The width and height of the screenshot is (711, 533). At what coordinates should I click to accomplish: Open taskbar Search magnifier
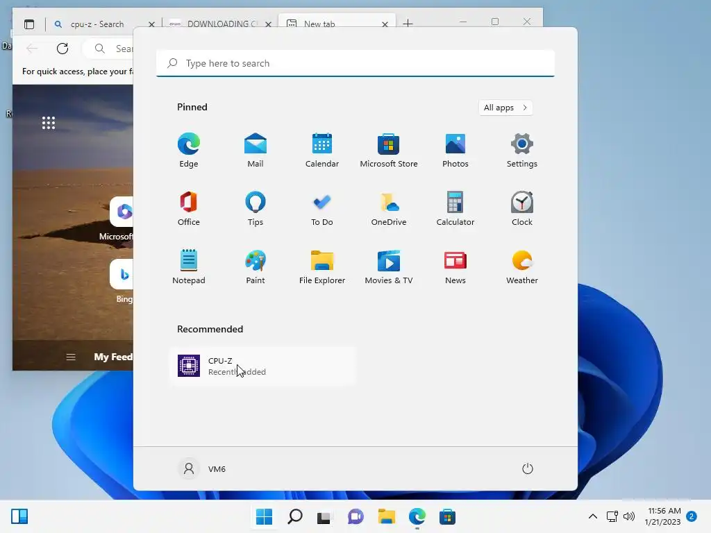(x=294, y=516)
